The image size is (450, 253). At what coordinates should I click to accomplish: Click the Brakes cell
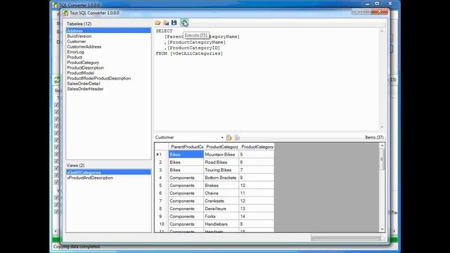tap(221, 186)
